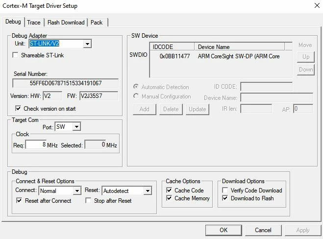Click the Selected clock MHz field
The height and width of the screenshot is (239, 323).
tap(95, 144)
